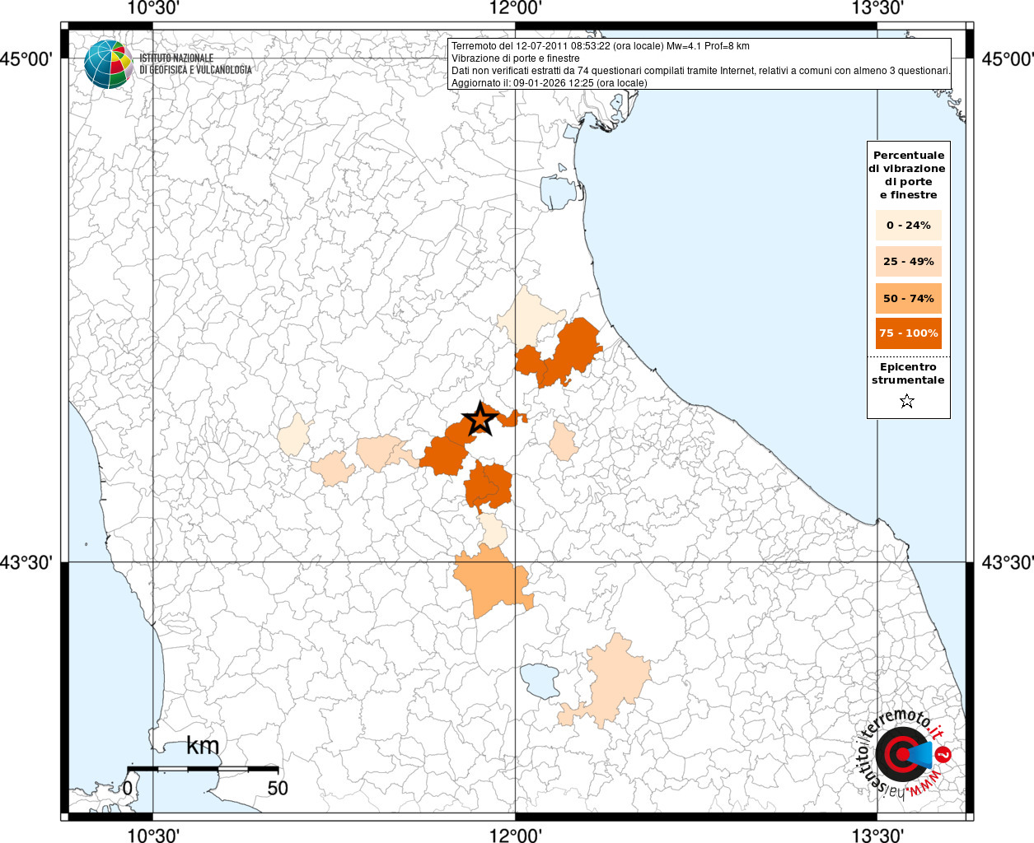The height and width of the screenshot is (843, 1034).
Task: Click the small star in the legend
Action: point(907,402)
